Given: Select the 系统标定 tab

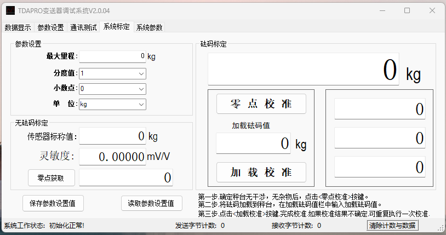Looking at the screenshot, I should tap(116, 27).
